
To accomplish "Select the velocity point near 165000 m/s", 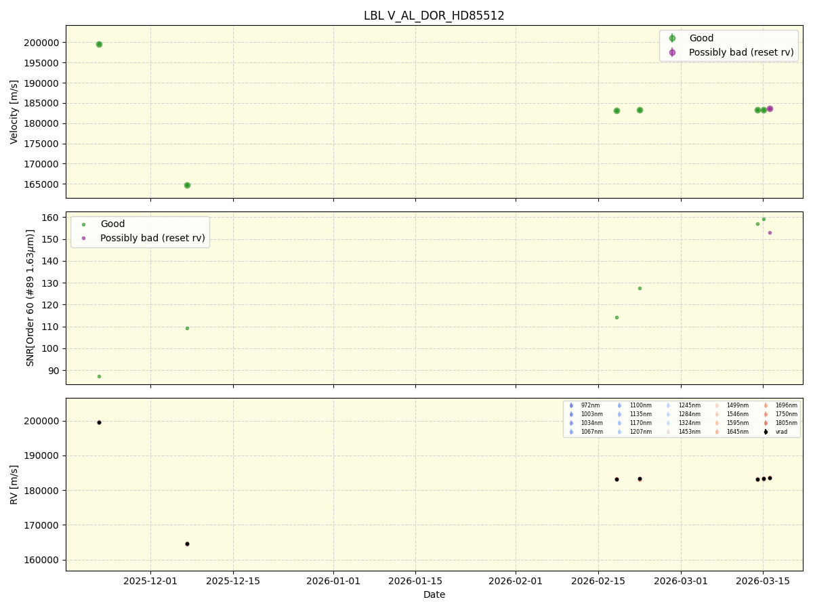I will (187, 185).
